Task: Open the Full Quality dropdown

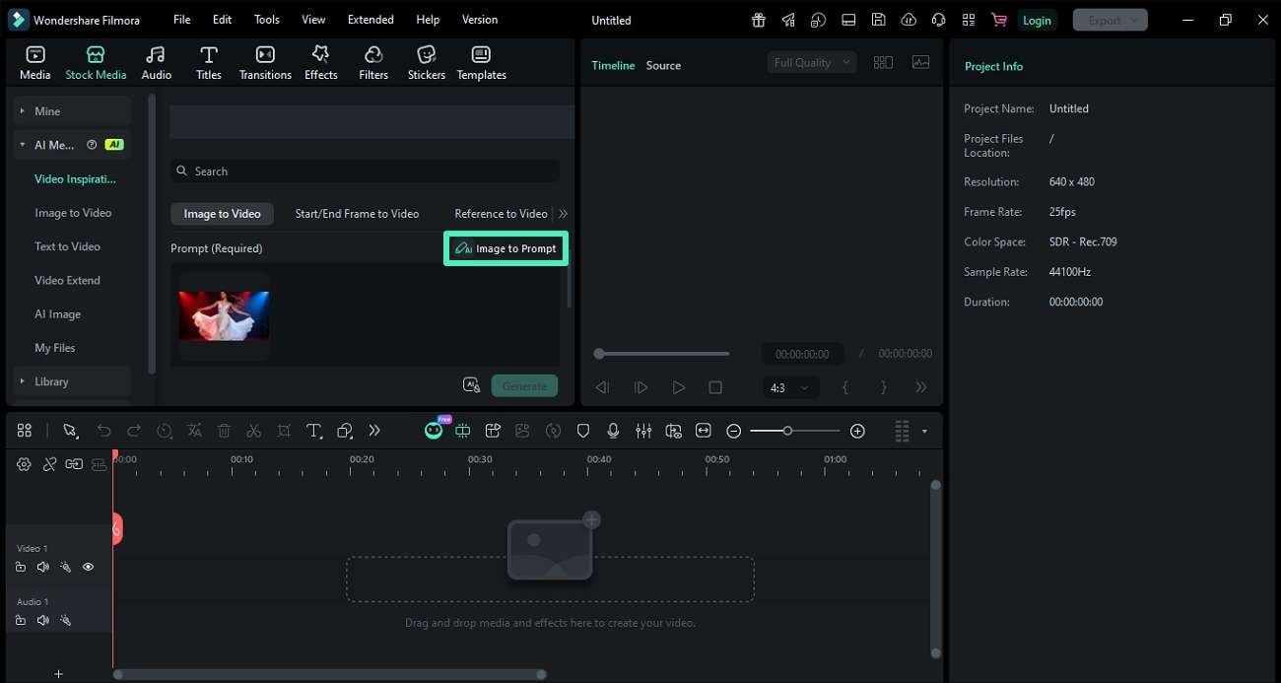Action: 811,62
